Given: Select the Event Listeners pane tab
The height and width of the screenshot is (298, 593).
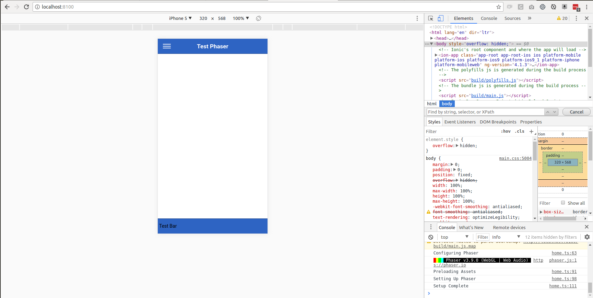Looking at the screenshot, I should point(460,122).
